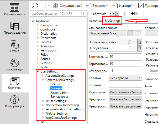
Task: Click the refresh icon in the toolbar
Action: click(35, 5)
